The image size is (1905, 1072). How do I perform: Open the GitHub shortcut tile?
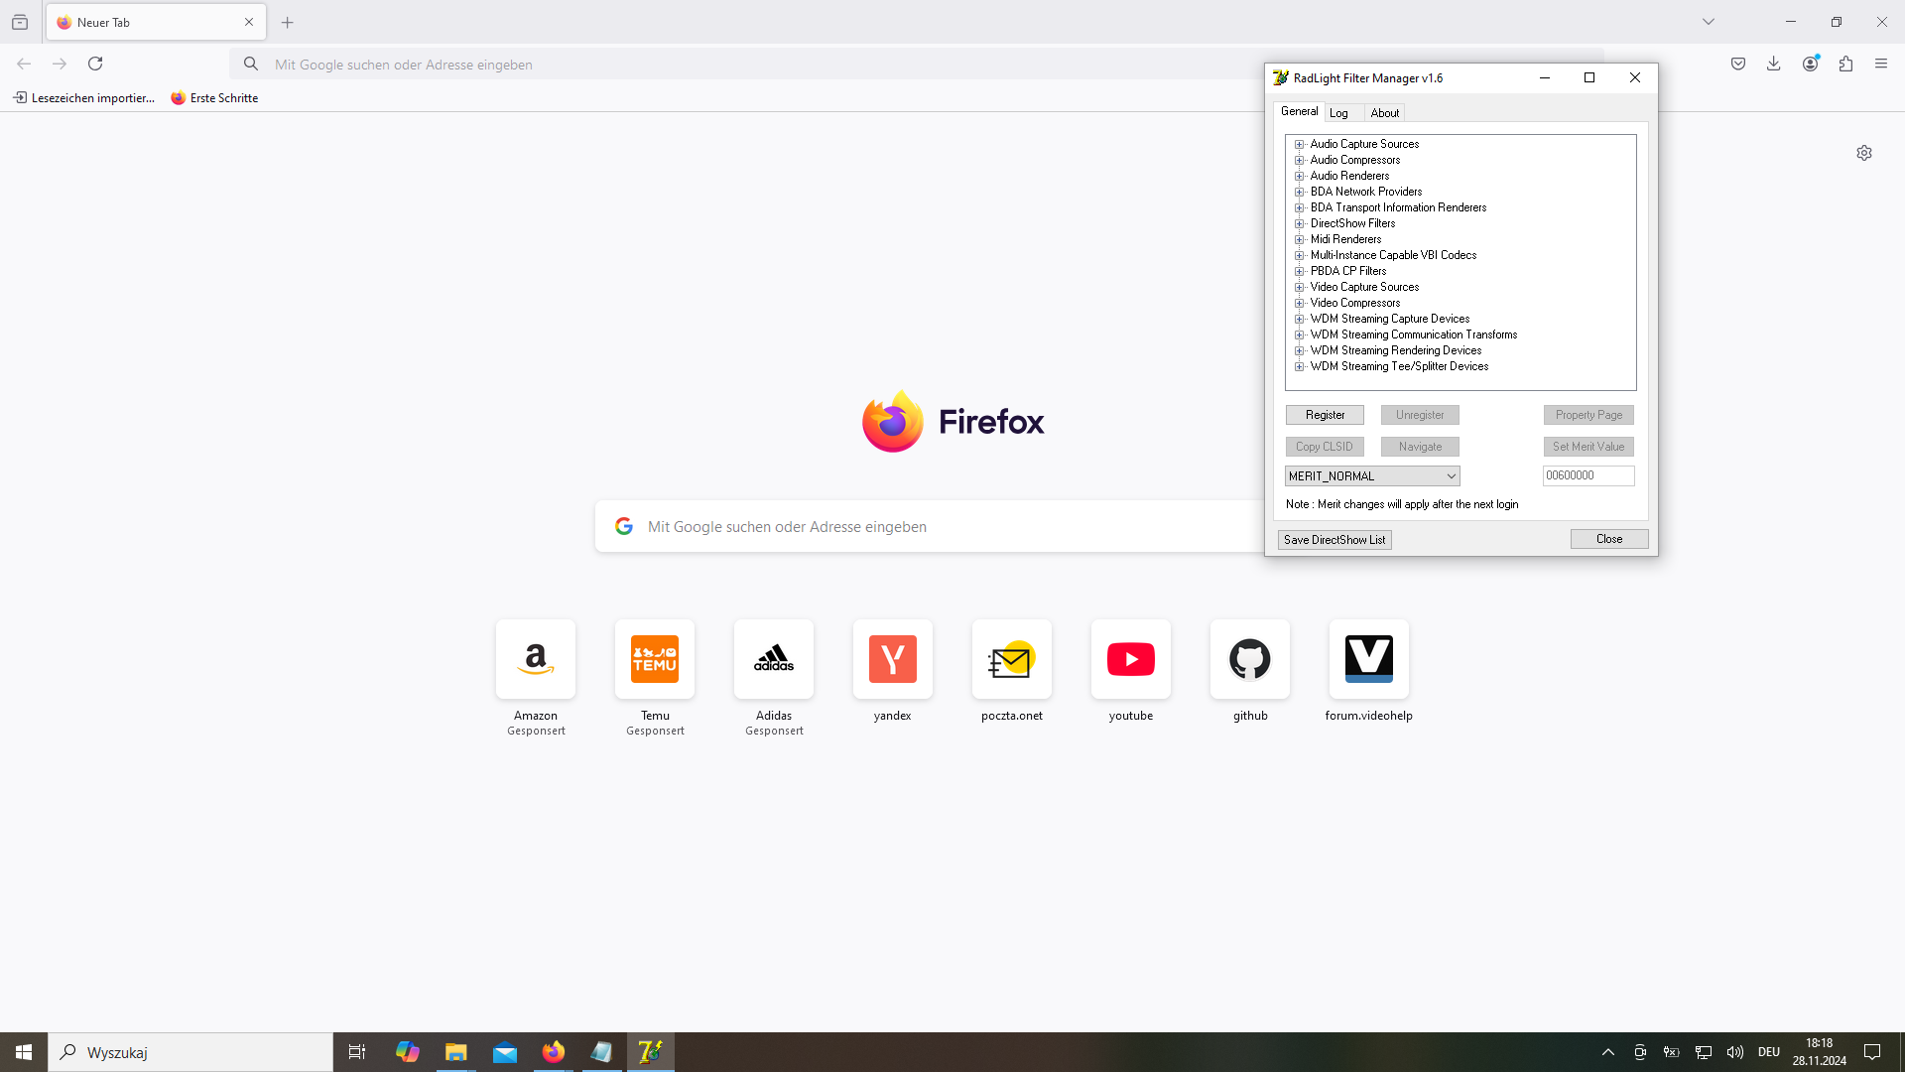tap(1249, 659)
